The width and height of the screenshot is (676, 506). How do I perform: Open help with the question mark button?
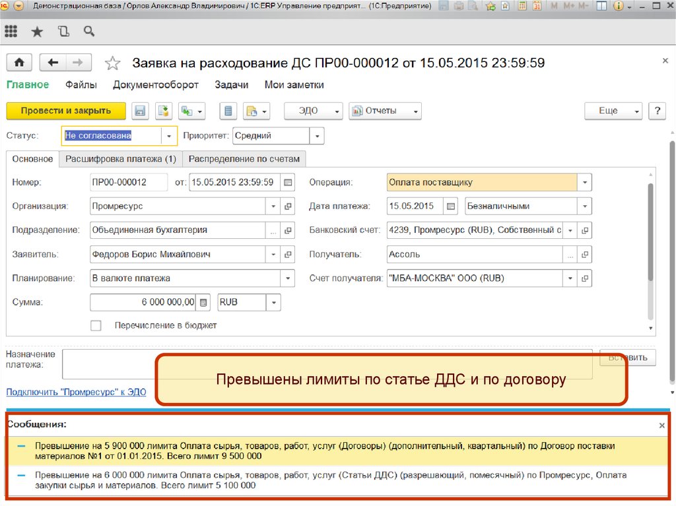point(657,111)
